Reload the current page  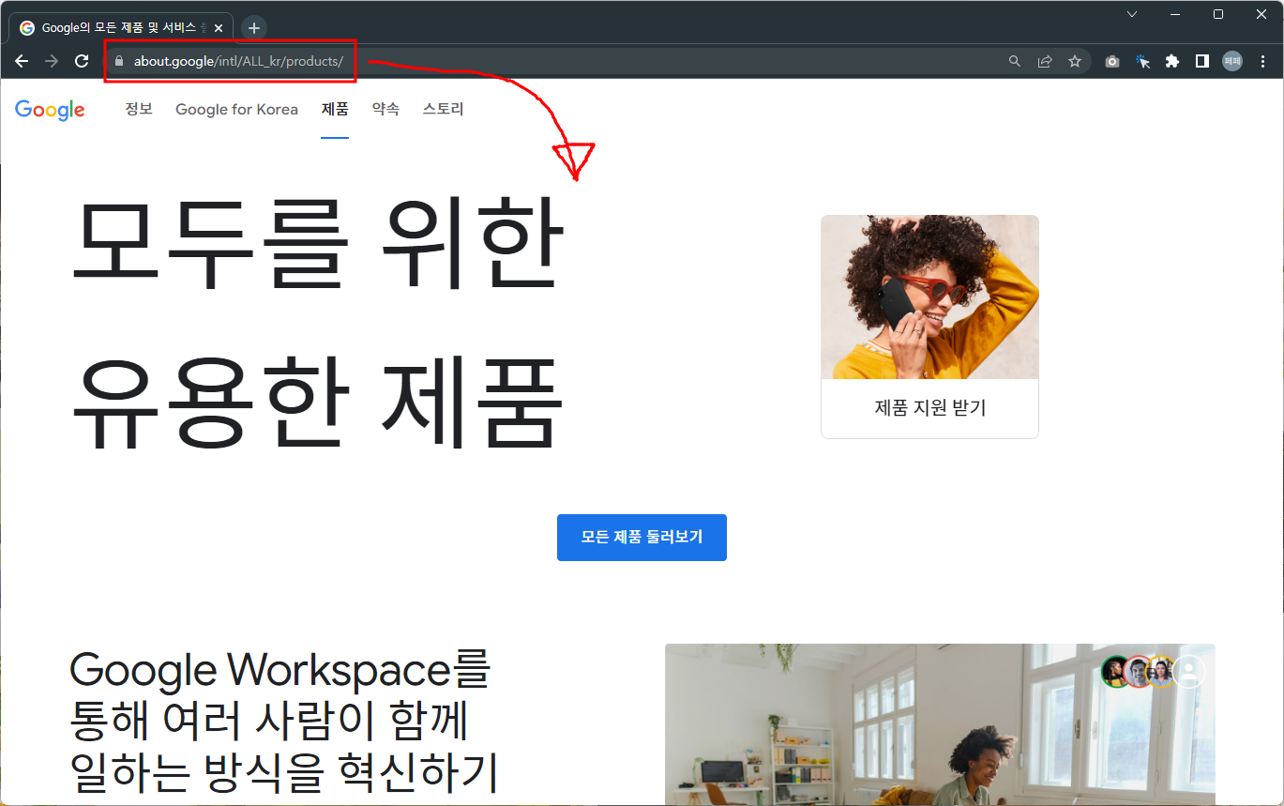pos(81,60)
